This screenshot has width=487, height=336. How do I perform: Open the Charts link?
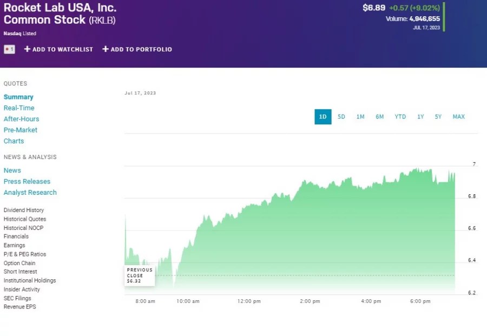click(x=14, y=141)
